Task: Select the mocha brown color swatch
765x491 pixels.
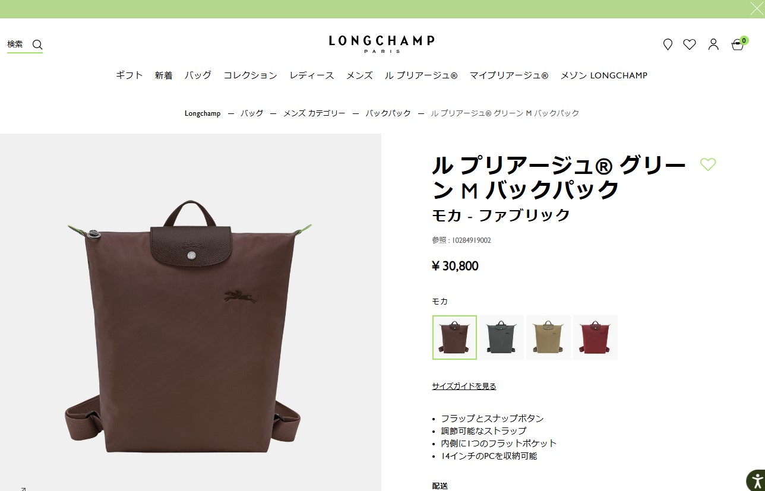Action: tap(454, 337)
